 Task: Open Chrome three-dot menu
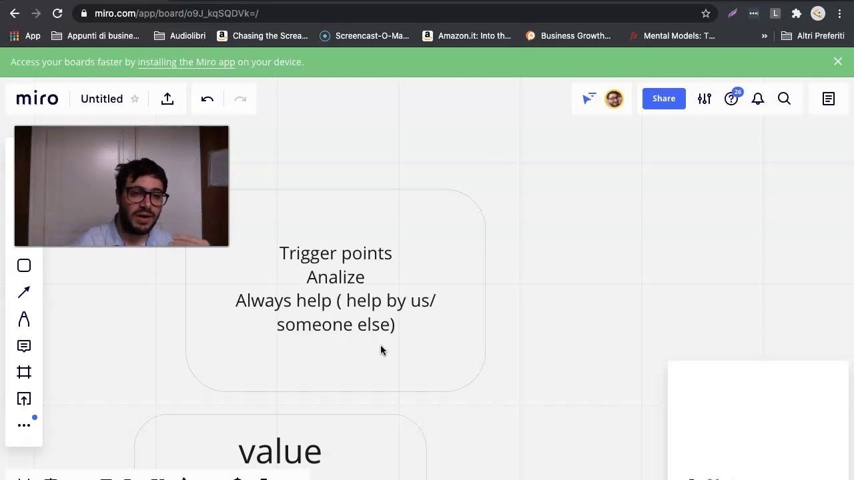(x=839, y=13)
